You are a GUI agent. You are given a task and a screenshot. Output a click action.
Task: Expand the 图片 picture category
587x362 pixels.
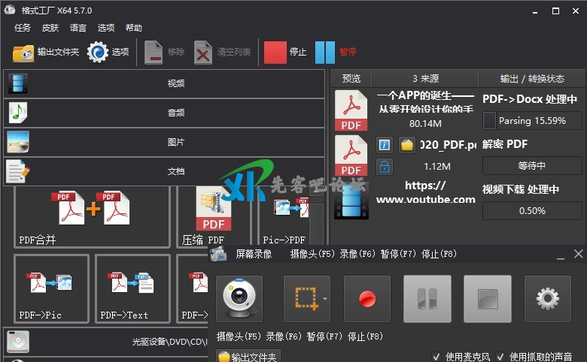[x=164, y=142]
